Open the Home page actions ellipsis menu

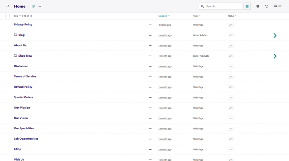pyautogui.click(x=40, y=6)
